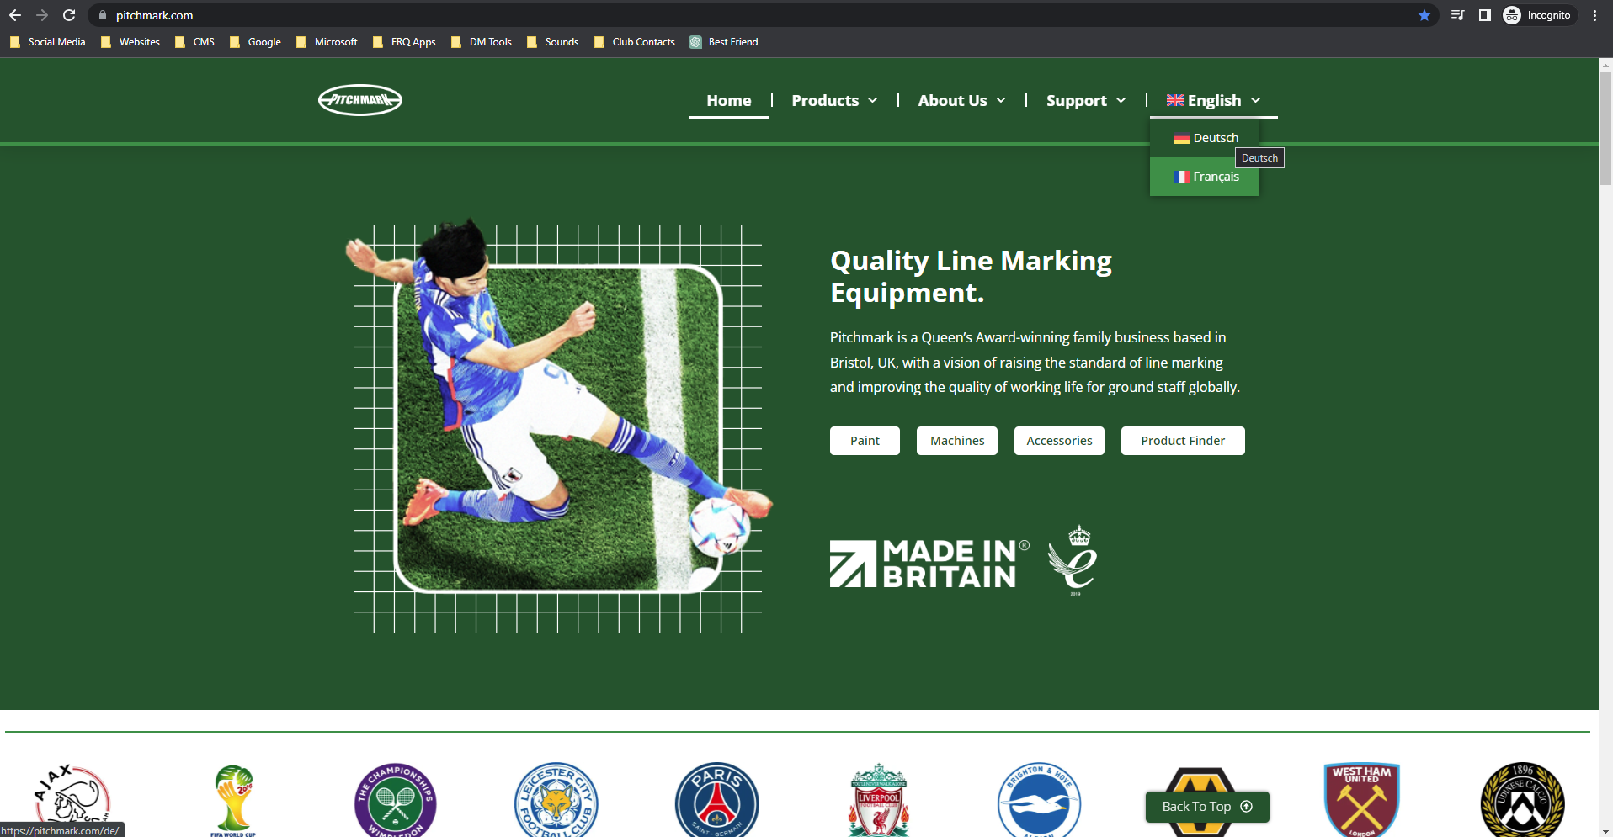Open the tab search/media control icon
The height and width of the screenshot is (837, 1613).
(x=1457, y=15)
